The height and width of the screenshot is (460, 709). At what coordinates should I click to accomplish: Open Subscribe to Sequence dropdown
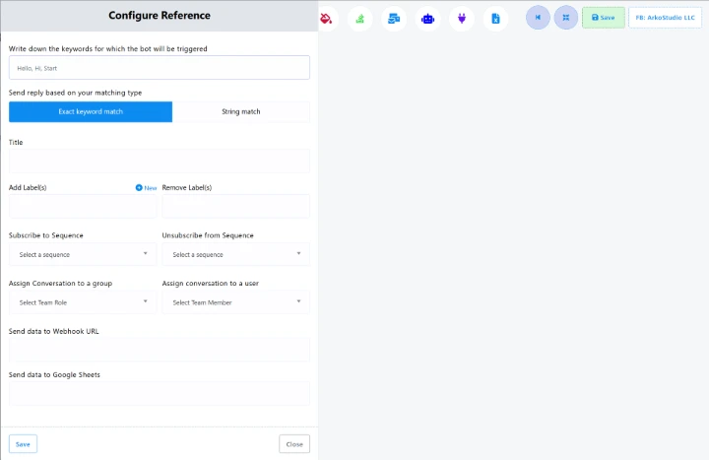click(x=83, y=254)
